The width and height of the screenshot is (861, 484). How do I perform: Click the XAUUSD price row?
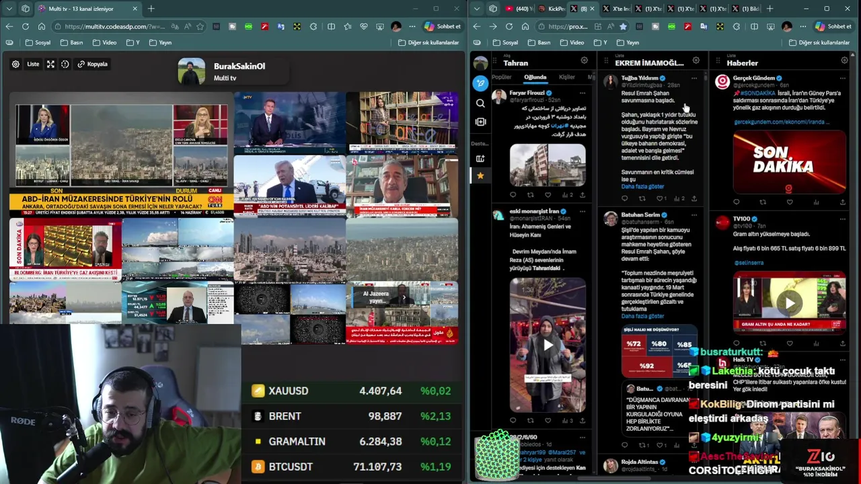[x=351, y=391]
